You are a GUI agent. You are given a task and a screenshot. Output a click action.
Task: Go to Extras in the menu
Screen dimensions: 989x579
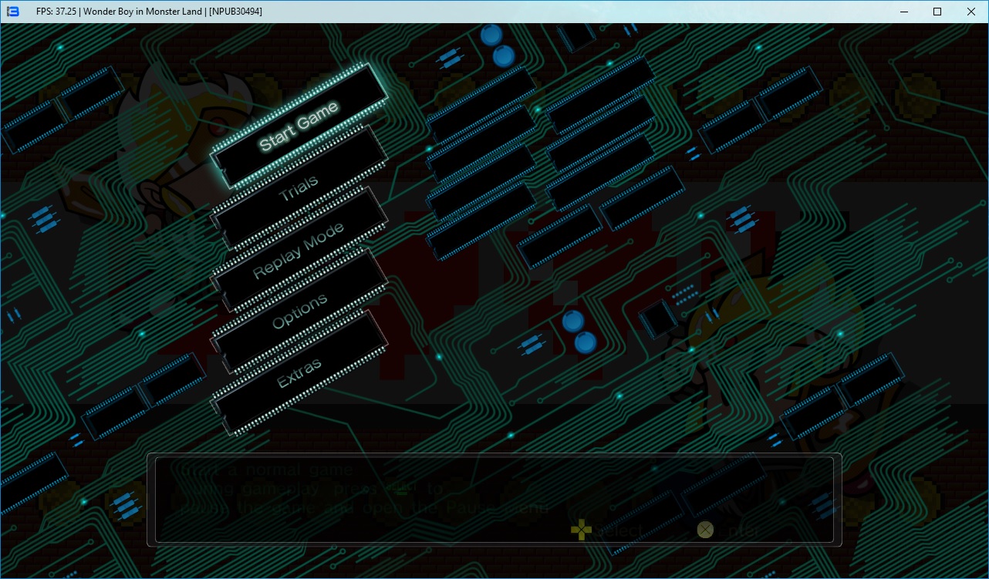tap(299, 372)
